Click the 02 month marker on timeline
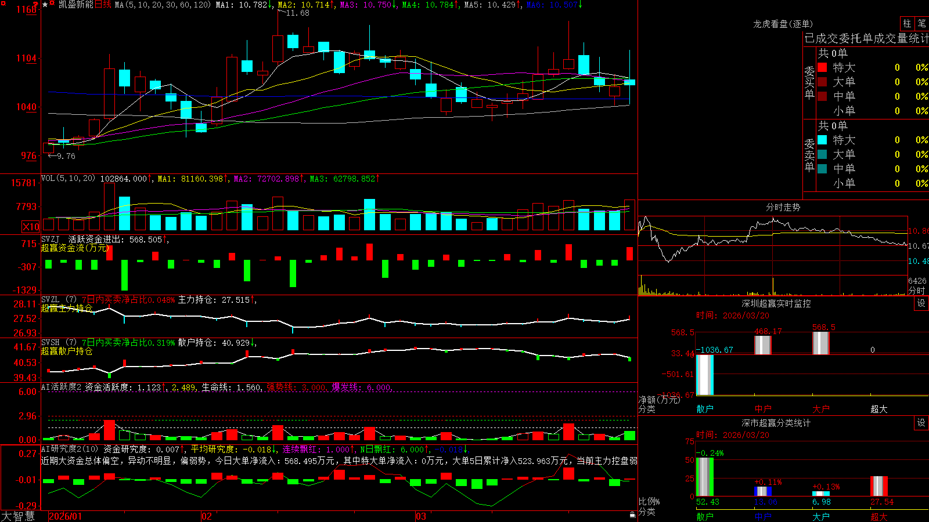This screenshot has width=929, height=522. (x=207, y=516)
